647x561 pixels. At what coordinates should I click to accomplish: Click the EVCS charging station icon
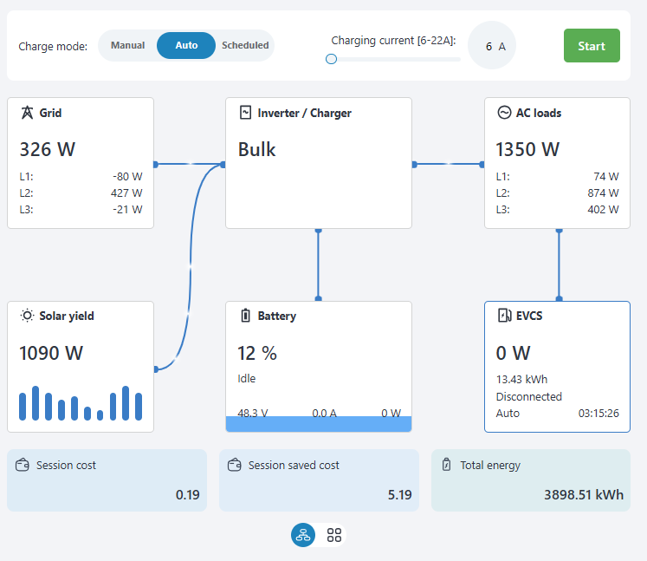pyautogui.click(x=504, y=316)
